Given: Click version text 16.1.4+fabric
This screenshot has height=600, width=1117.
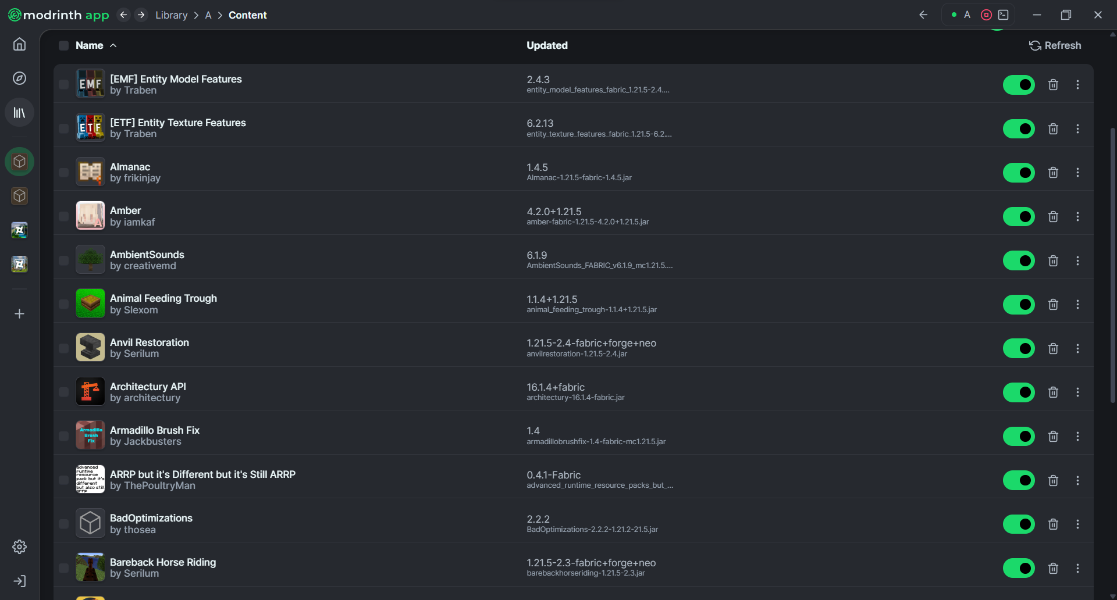Looking at the screenshot, I should point(556,387).
